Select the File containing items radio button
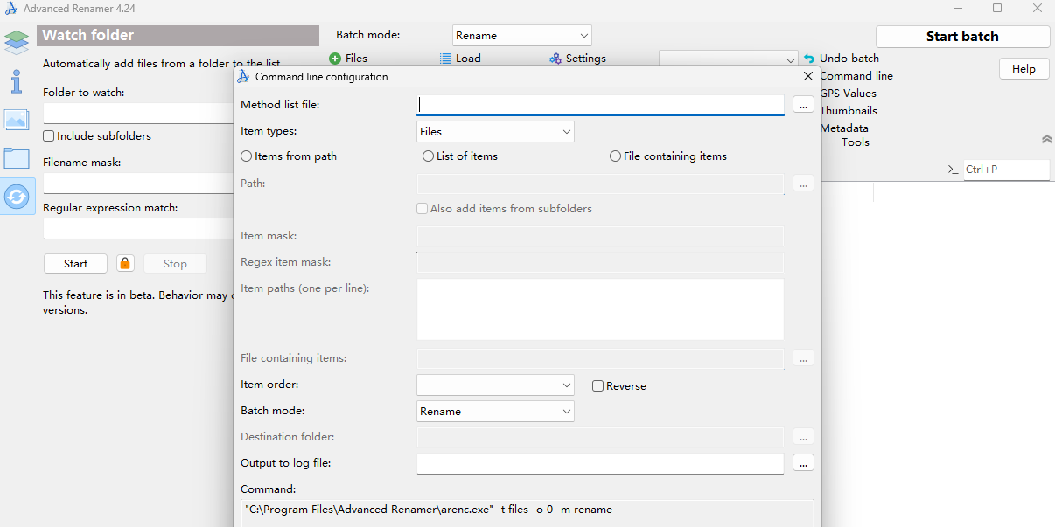This screenshot has height=527, width=1055. (616, 156)
